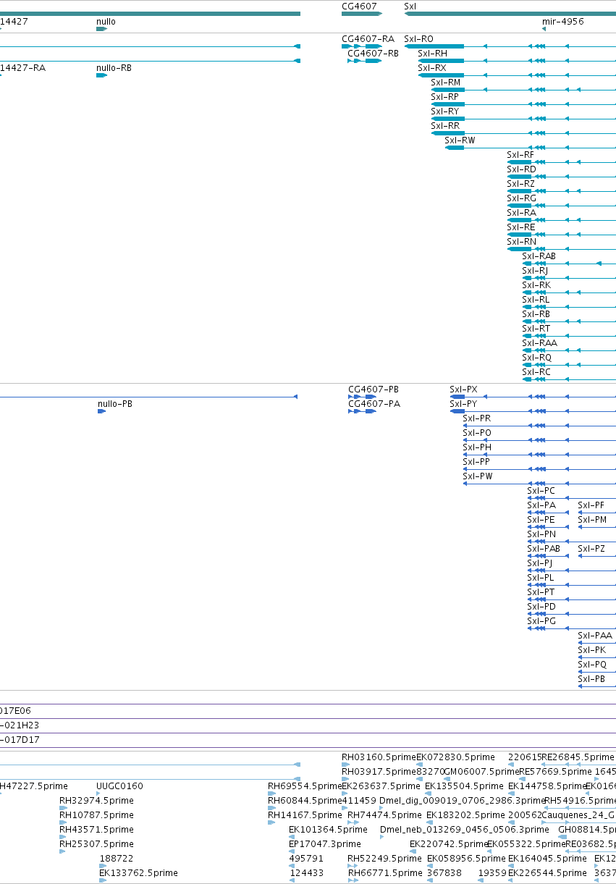Select transcript label Sxl-RG
Screen dimensions: 616x884
pyautogui.click(x=522, y=198)
